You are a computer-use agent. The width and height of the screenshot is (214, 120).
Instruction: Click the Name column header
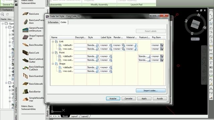62,37
